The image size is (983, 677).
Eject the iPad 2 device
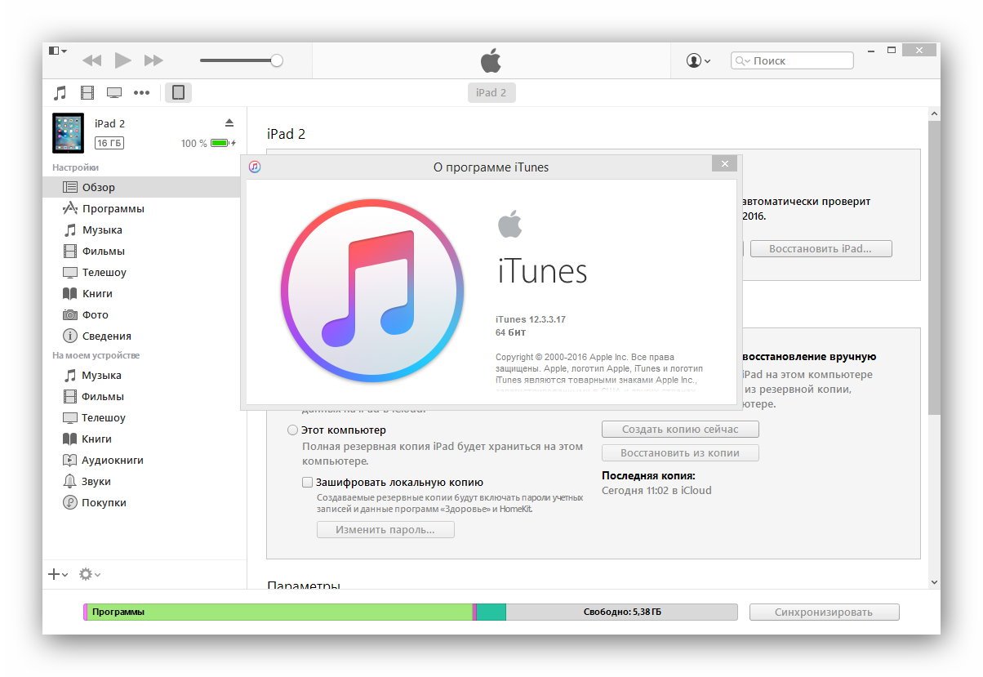click(229, 123)
